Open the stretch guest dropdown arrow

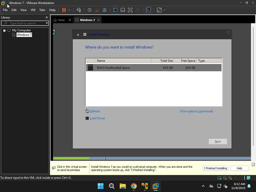point(164,10)
